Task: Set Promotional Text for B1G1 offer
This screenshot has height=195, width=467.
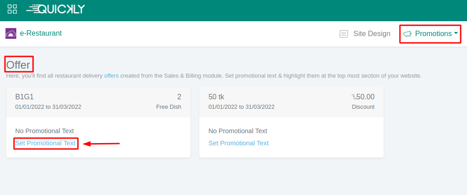Action: [x=45, y=143]
